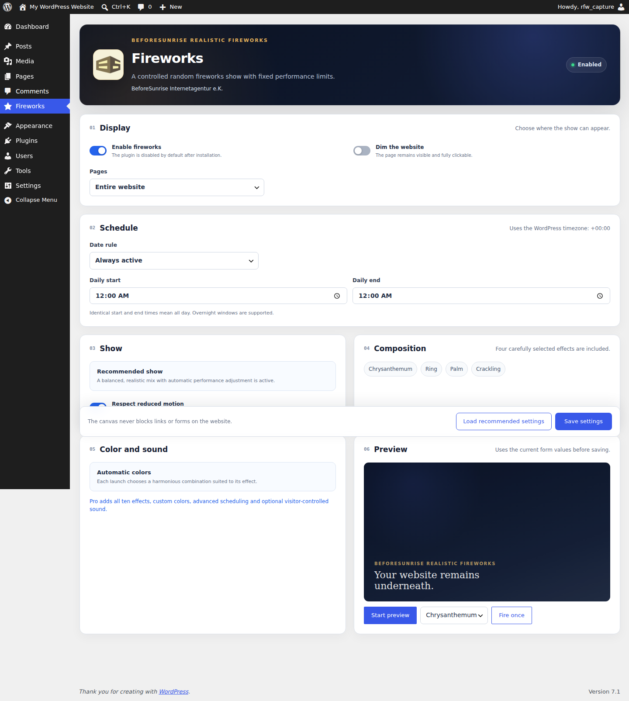Click the Media icon in sidebar

[8, 61]
